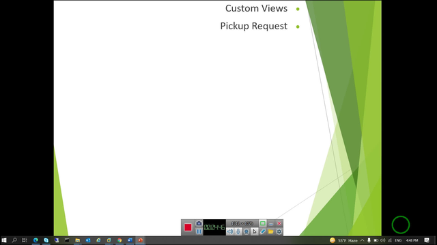This screenshot has width=437, height=245.
Task: Select the Pickup Request bullet text
Action: [x=253, y=26]
